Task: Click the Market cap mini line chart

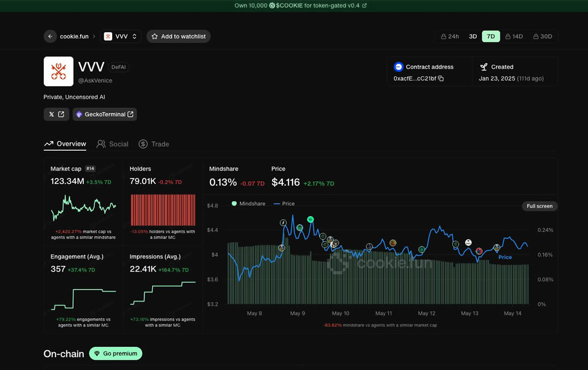Action: coord(83,207)
